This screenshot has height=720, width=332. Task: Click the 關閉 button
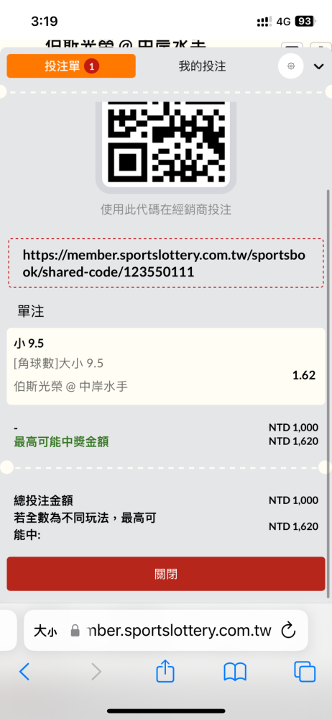pos(166,574)
